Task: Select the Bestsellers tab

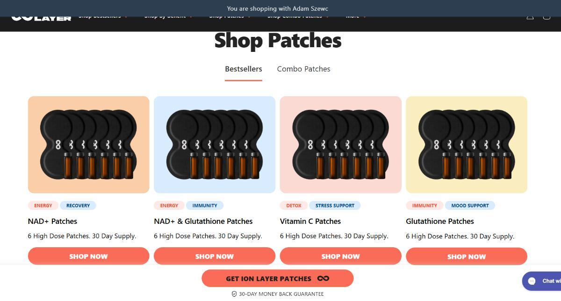Action: pyautogui.click(x=243, y=69)
